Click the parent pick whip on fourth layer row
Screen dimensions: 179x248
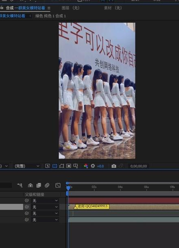(x=27, y=220)
